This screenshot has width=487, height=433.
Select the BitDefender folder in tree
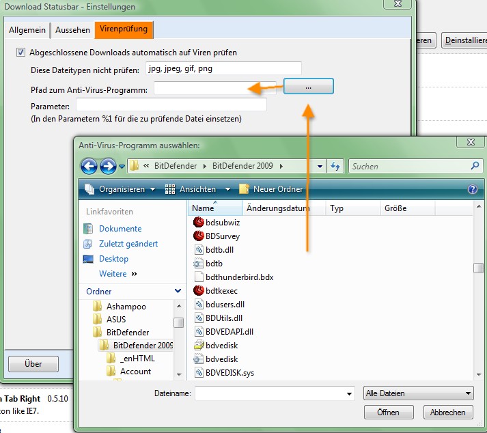[121, 332]
